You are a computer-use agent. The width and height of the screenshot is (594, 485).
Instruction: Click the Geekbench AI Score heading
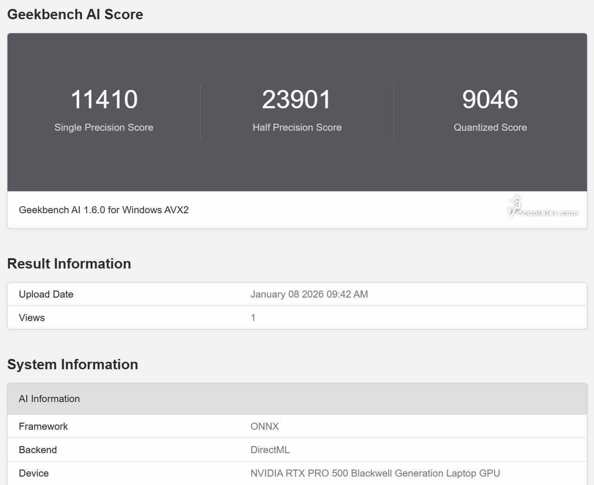click(75, 15)
